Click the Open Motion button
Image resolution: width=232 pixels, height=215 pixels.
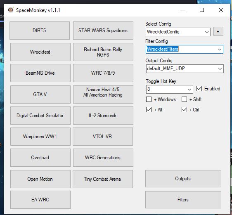tap(40, 179)
